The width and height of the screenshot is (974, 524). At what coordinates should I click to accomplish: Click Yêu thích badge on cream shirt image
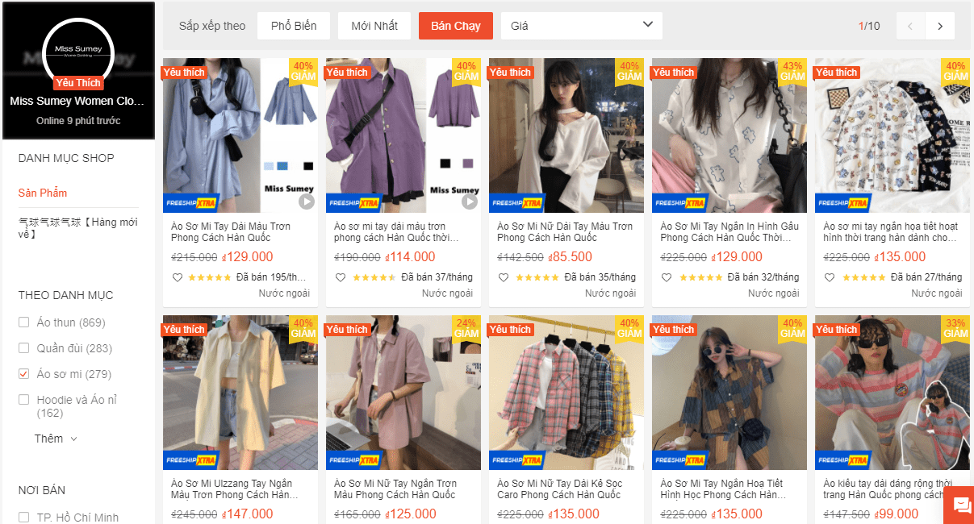click(184, 329)
